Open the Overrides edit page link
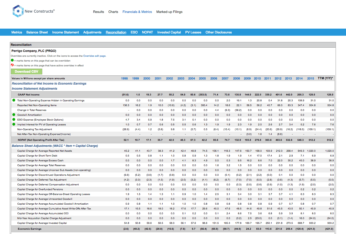 point(95,56)
